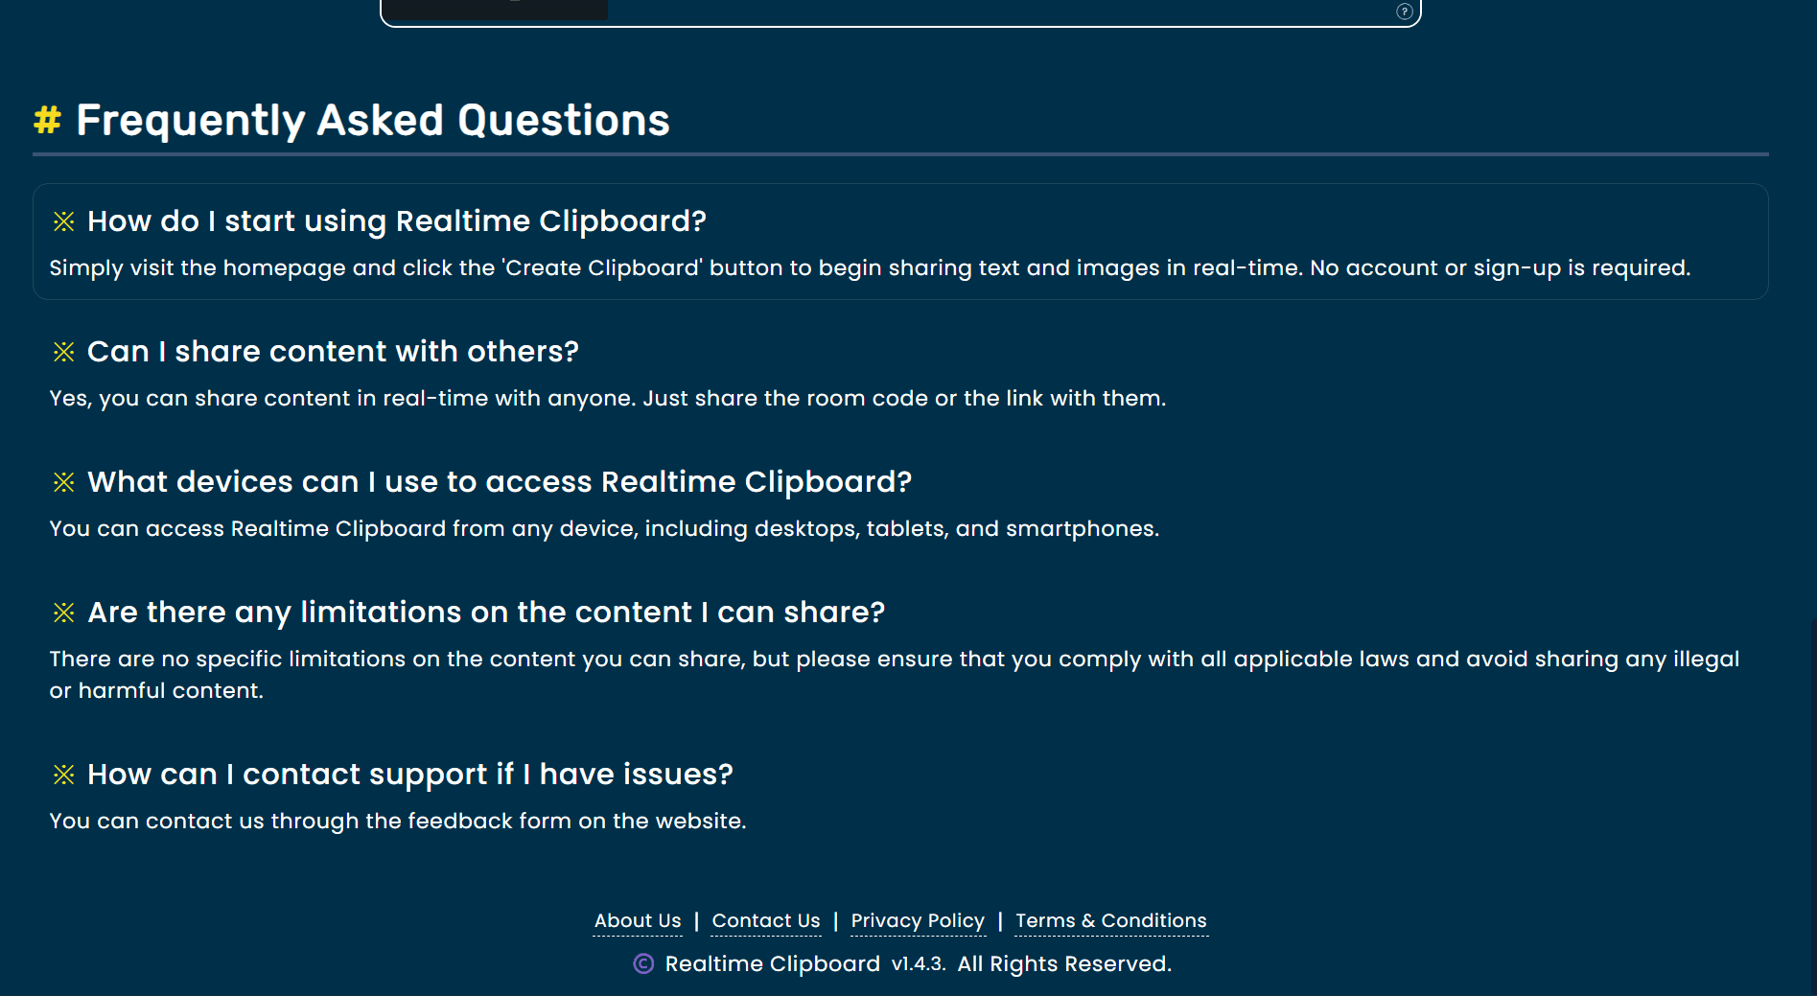This screenshot has width=1817, height=996.
Task: Open the About Us link
Action: pos(636,920)
